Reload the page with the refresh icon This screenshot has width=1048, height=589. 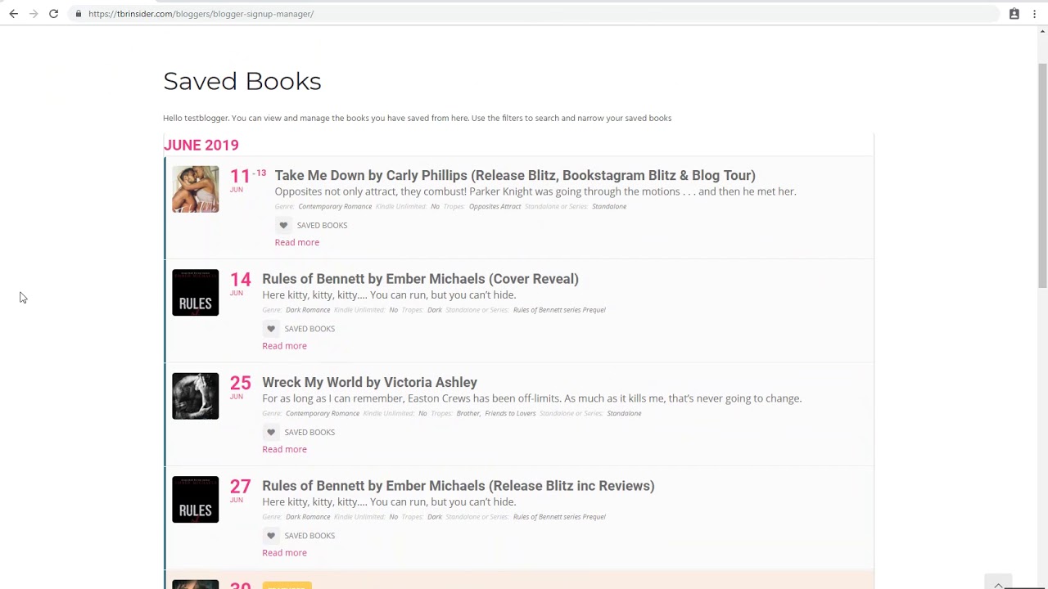(53, 14)
